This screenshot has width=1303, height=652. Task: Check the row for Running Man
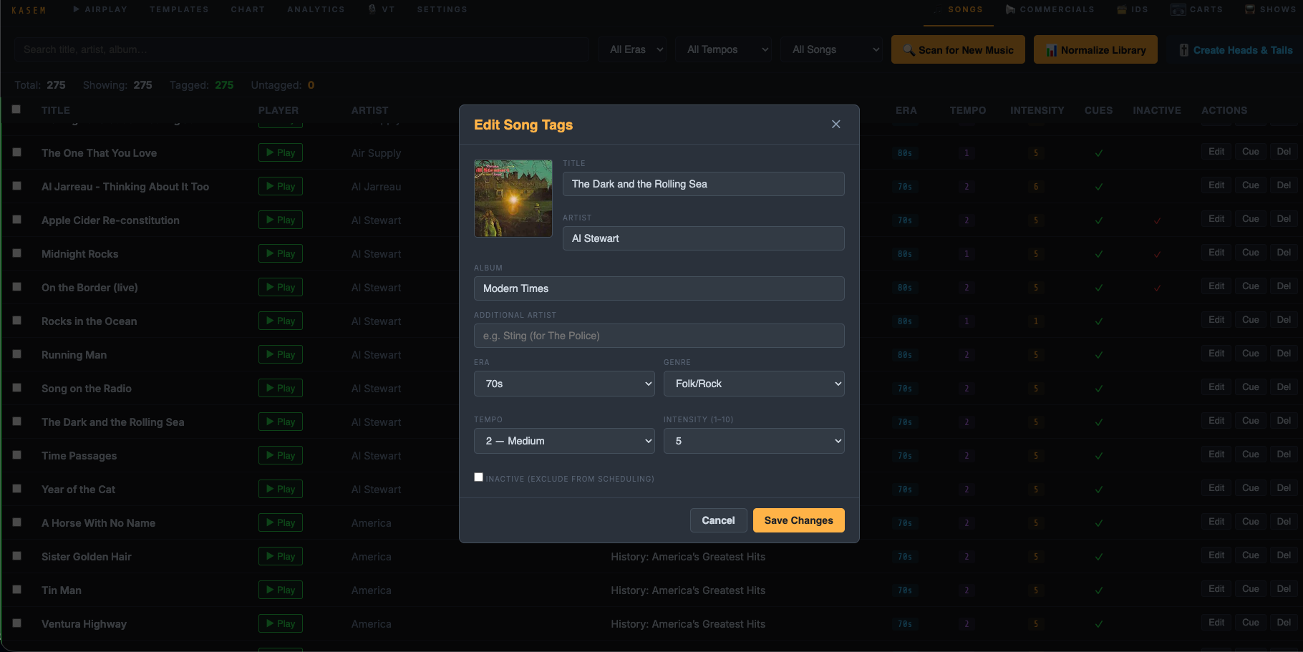[16, 354]
